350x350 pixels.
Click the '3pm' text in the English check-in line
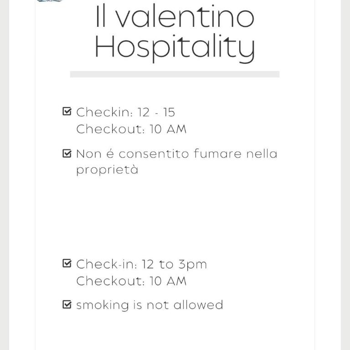click(193, 265)
